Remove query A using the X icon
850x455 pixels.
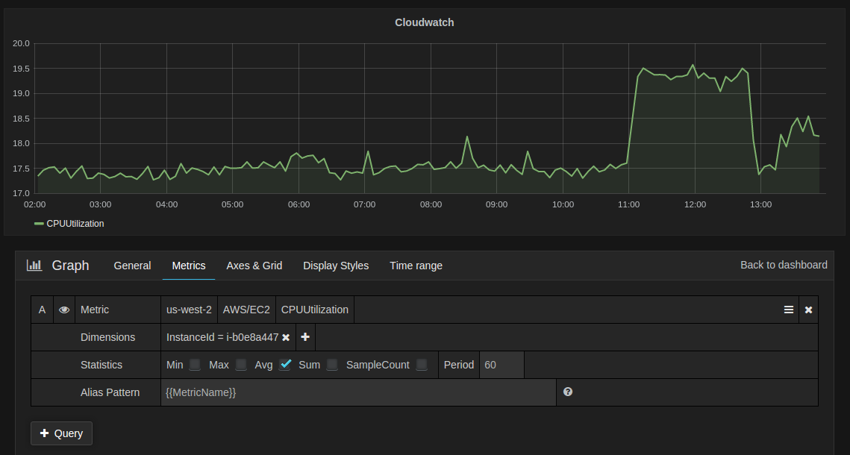pos(809,309)
